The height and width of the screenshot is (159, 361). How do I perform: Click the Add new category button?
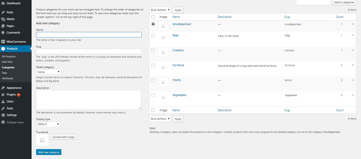point(49,152)
